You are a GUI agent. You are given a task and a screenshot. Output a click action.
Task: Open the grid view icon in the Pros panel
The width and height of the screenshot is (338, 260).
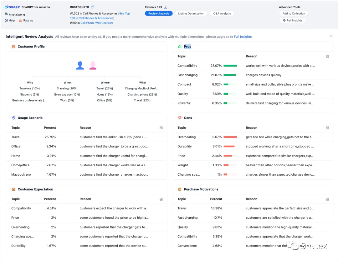coord(327,56)
